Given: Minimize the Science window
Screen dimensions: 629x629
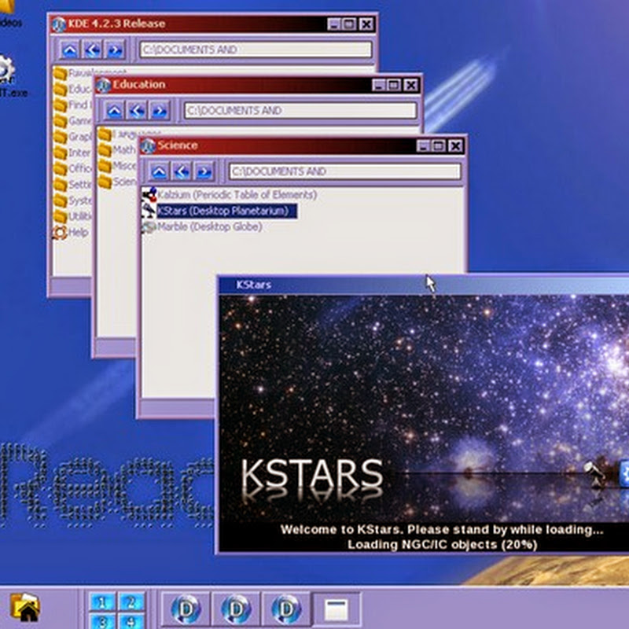Looking at the screenshot, I should [x=423, y=146].
